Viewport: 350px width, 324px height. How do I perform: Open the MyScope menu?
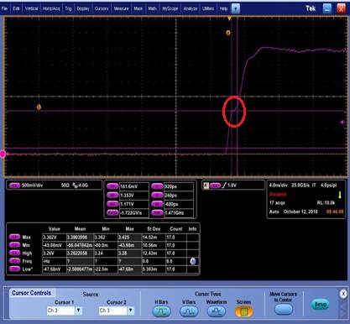[x=170, y=8]
